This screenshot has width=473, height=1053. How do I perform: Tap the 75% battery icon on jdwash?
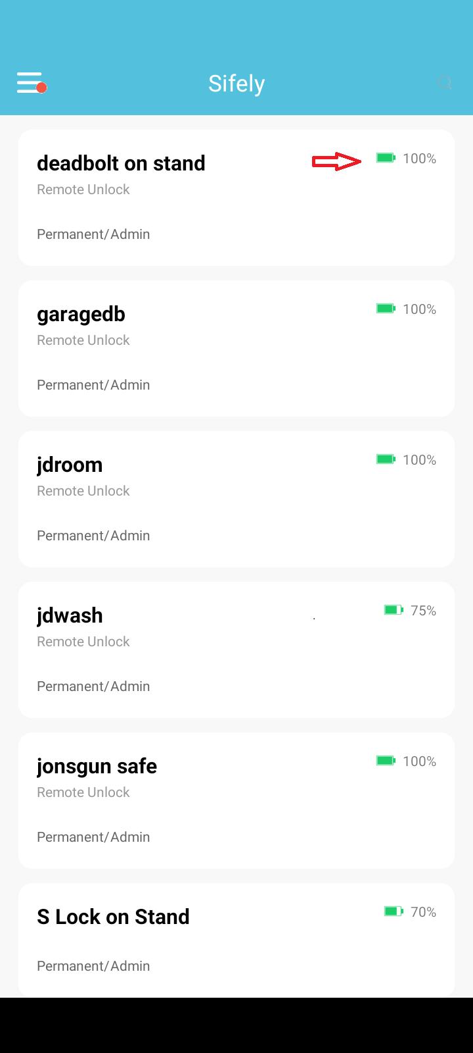[394, 610]
